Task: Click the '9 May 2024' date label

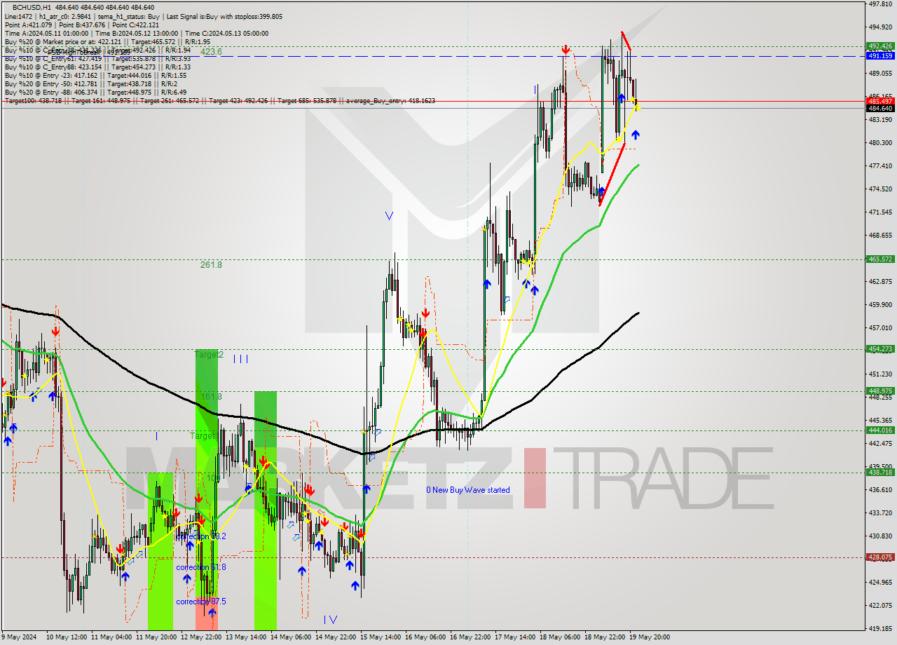Action: pos(20,637)
